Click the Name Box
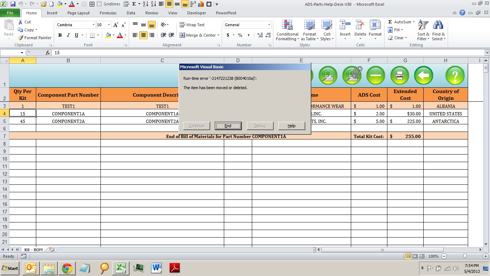 click(x=13, y=53)
